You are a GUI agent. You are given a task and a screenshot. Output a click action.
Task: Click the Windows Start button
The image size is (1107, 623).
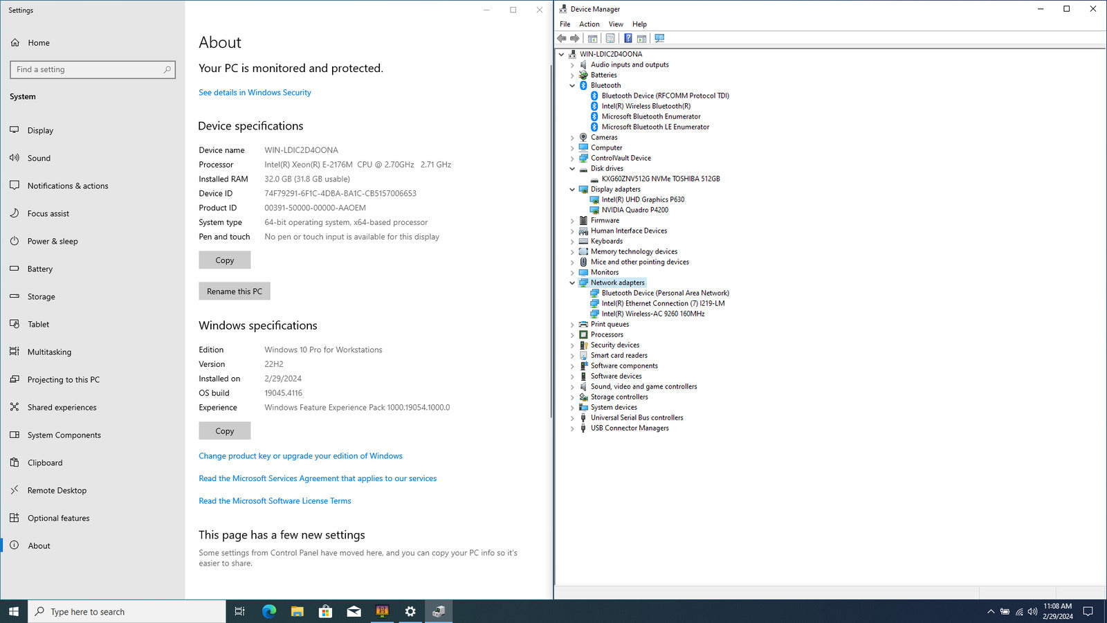point(14,611)
